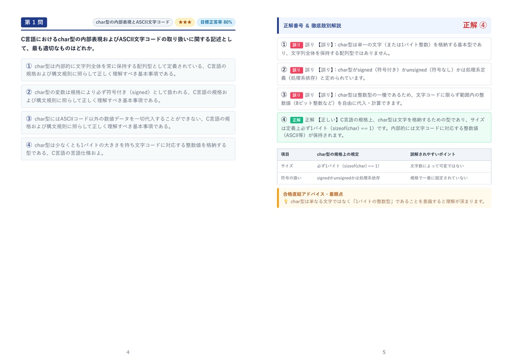Click the three-star difficulty rating badge
512x363 pixels.
pos(185,22)
